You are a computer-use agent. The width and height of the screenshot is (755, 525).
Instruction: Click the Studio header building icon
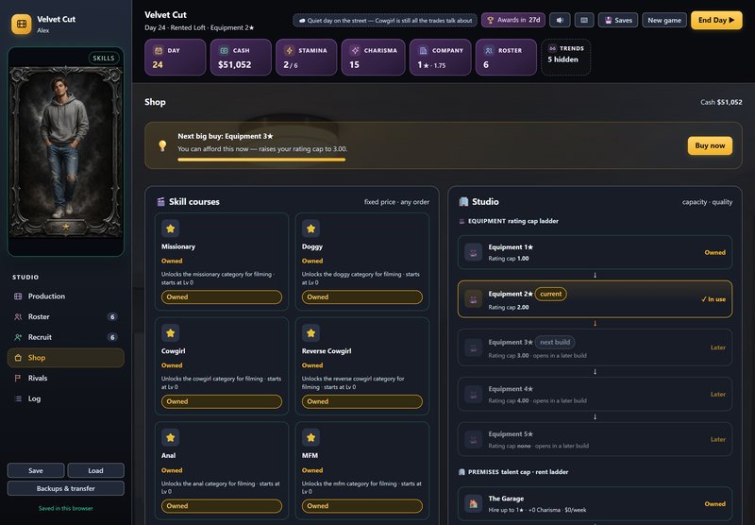[463, 201]
